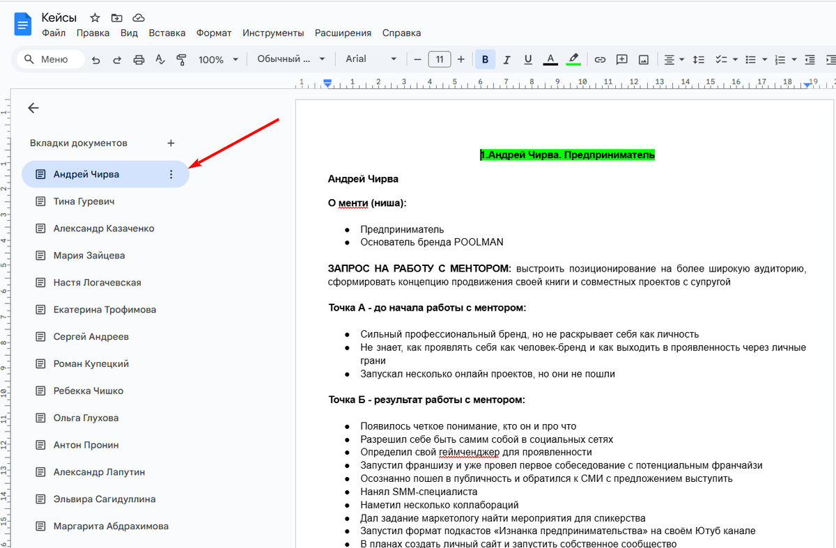Viewport: 836px width, 548px height.
Task: Open text alignment dropdown
Action: pos(674,59)
